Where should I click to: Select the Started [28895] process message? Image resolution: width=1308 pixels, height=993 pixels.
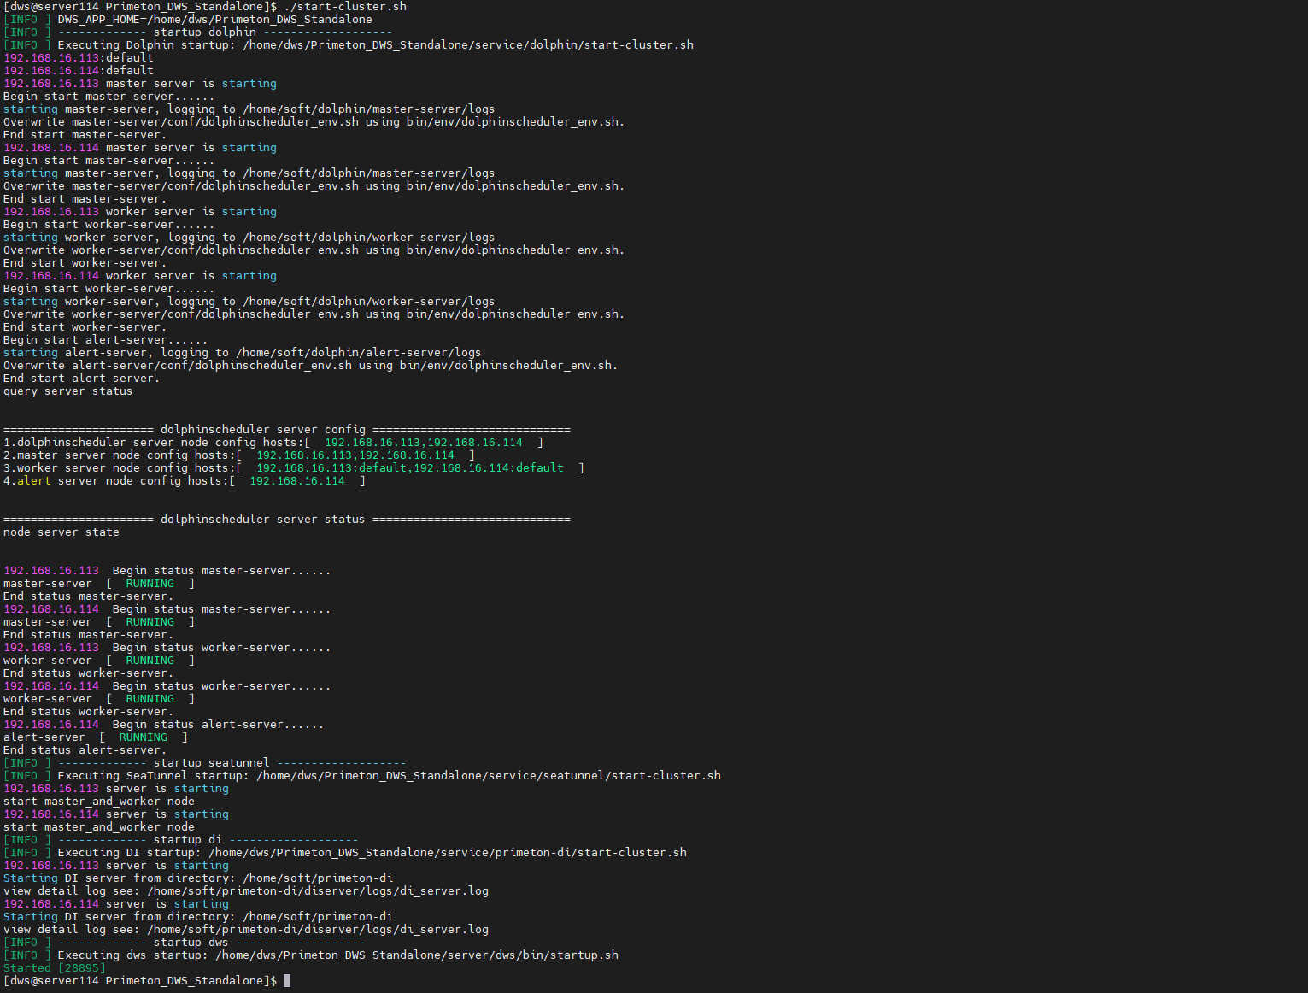click(54, 967)
